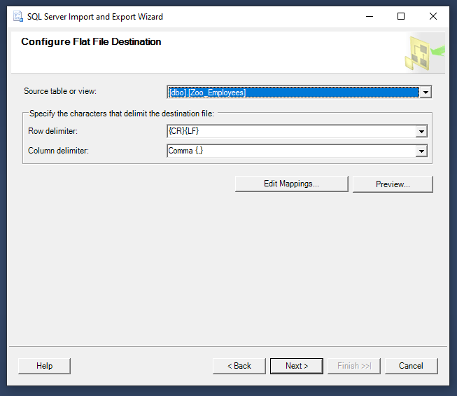
Task: Click the 'SQL Server Import and Export Wizard' title
Action: click(95, 17)
